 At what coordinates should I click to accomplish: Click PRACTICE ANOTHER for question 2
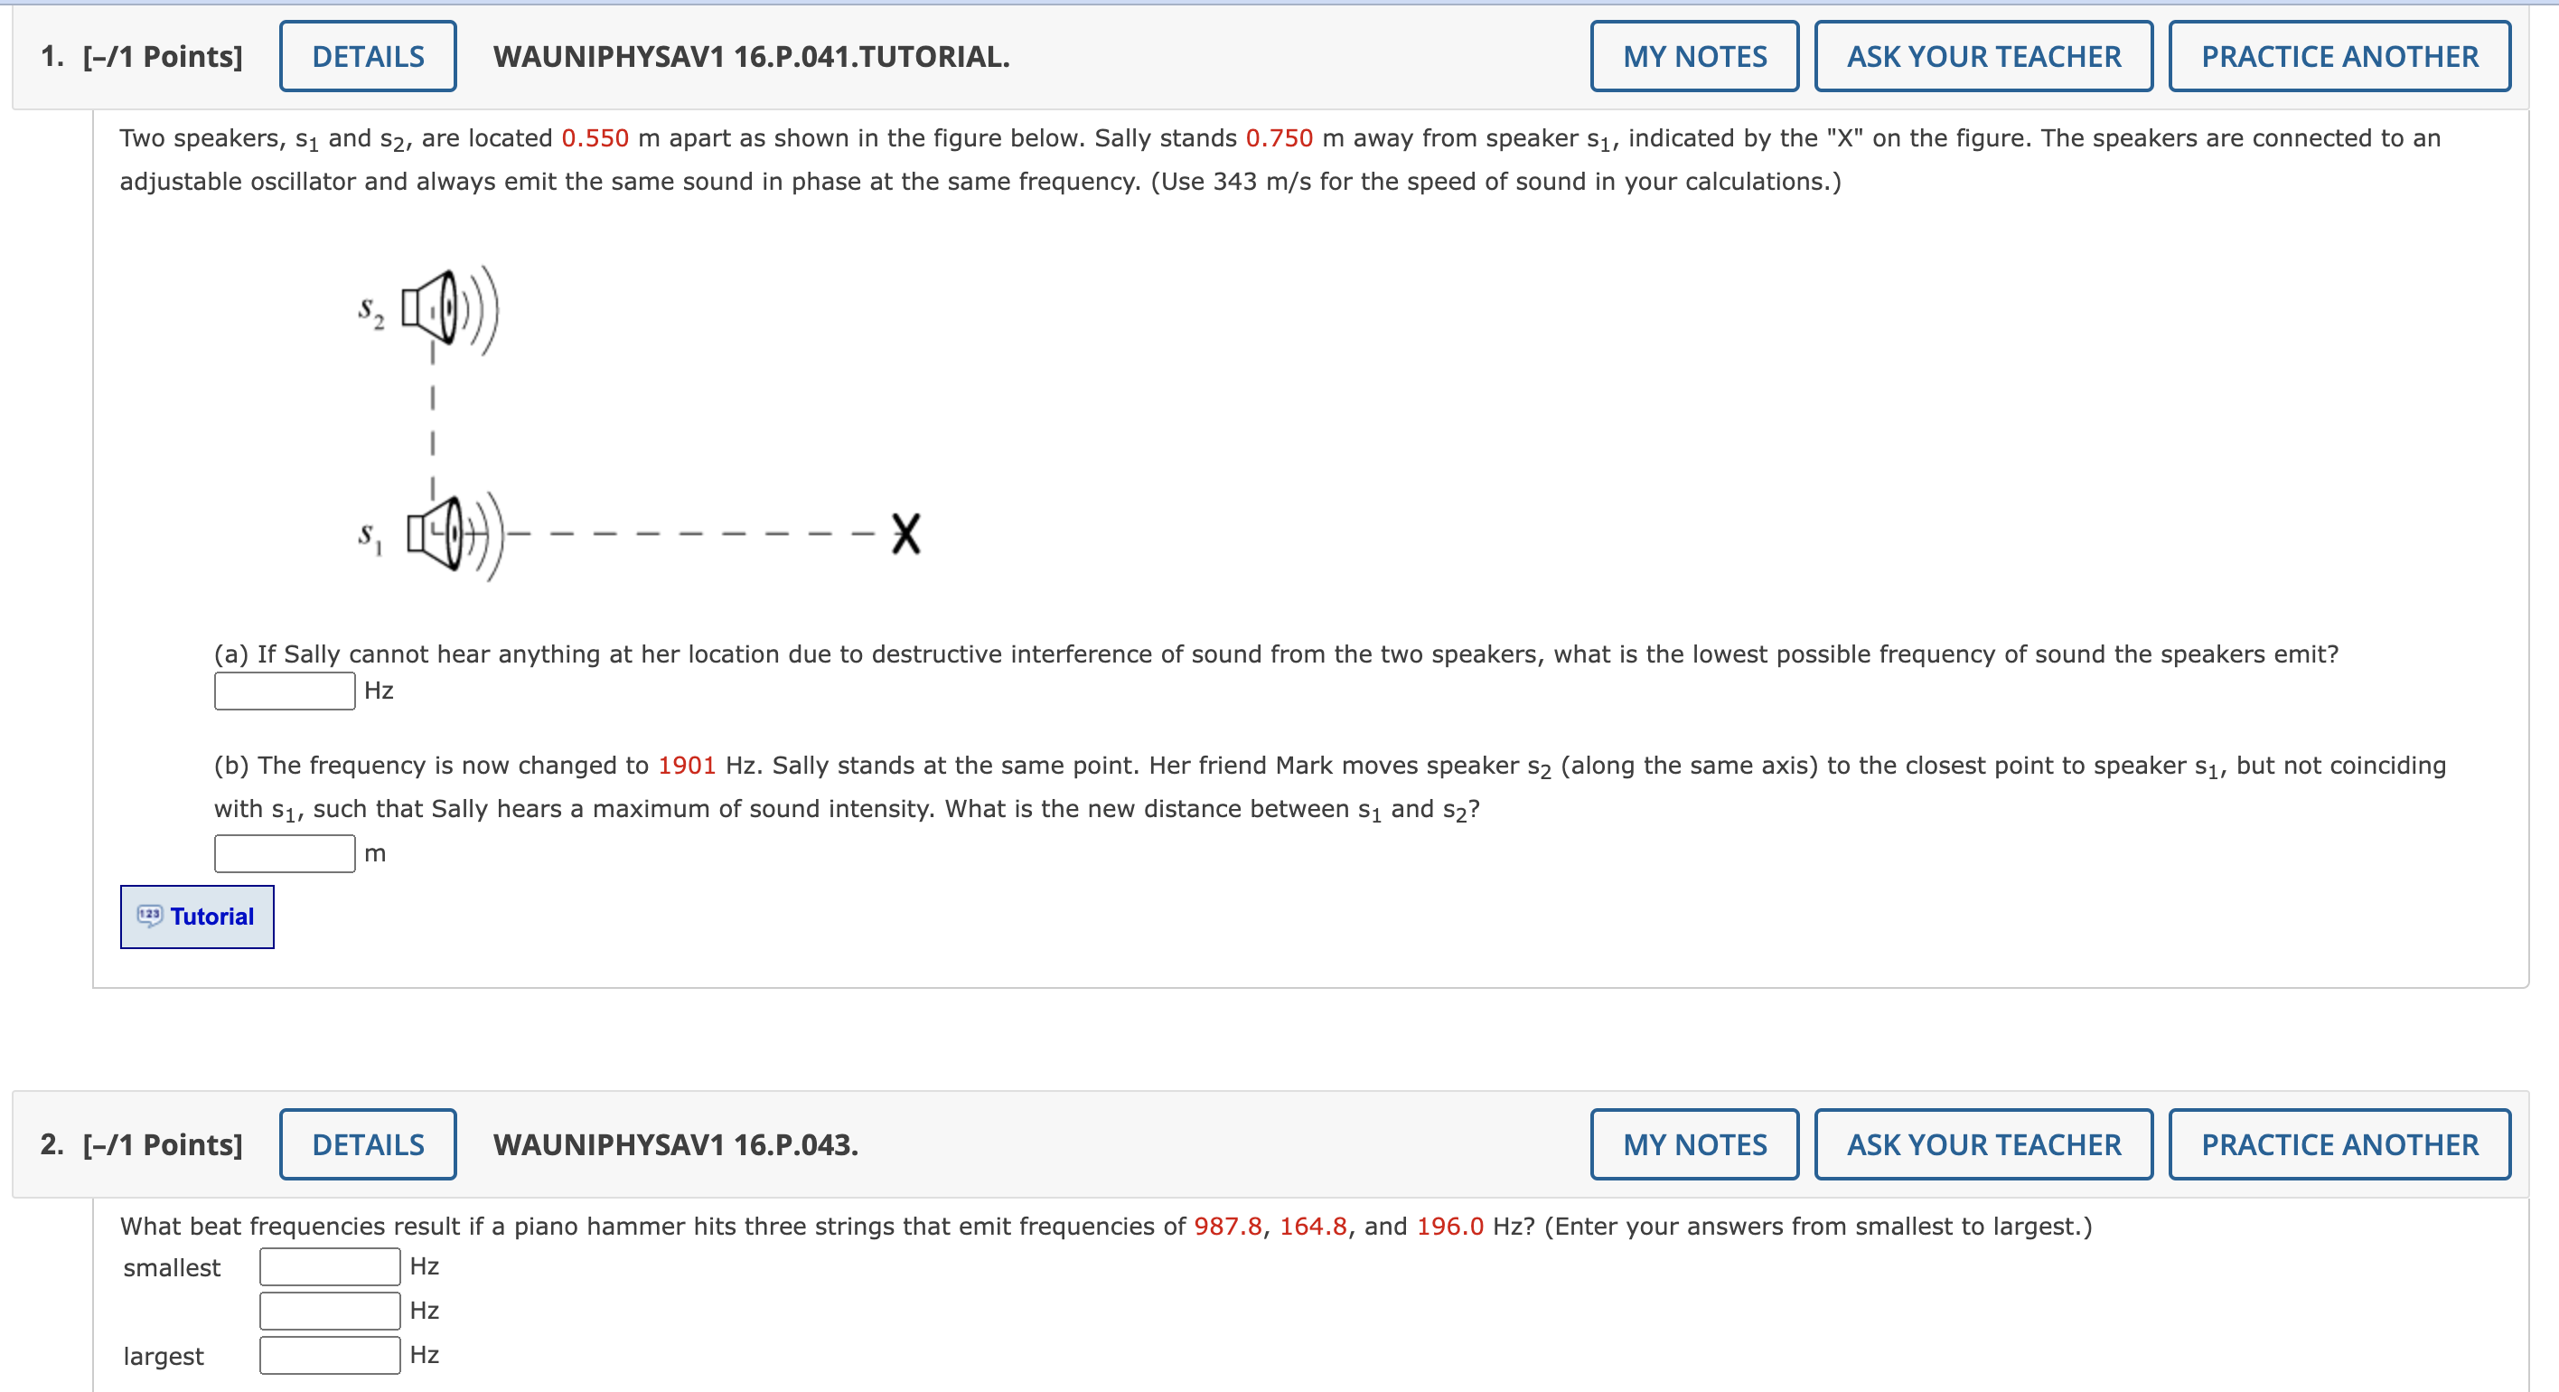(2339, 1143)
